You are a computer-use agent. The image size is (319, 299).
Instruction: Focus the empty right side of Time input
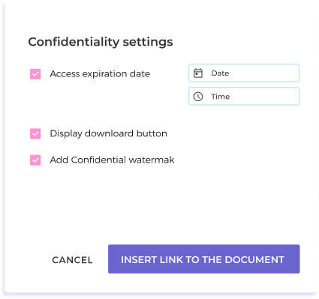pyautogui.click(x=264, y=96)
